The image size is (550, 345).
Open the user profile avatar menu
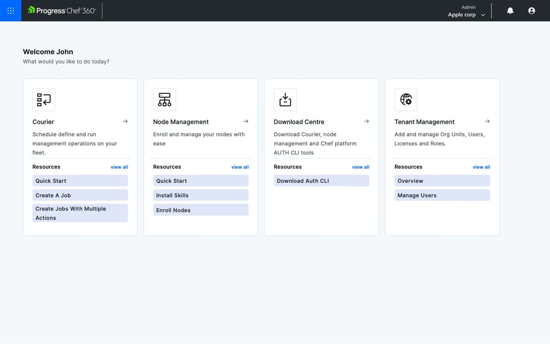point(531,11)
